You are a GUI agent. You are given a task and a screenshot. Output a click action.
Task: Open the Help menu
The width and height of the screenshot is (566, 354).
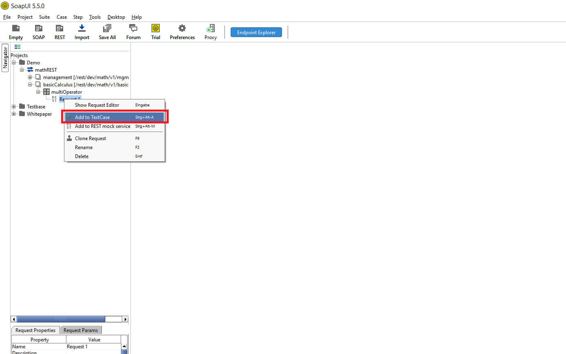[137, 17]
